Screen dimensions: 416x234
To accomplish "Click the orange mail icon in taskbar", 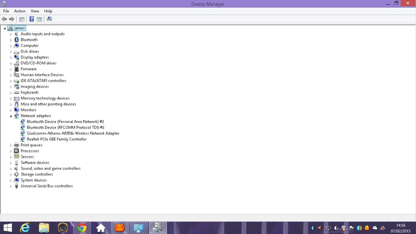I will 120,228.
